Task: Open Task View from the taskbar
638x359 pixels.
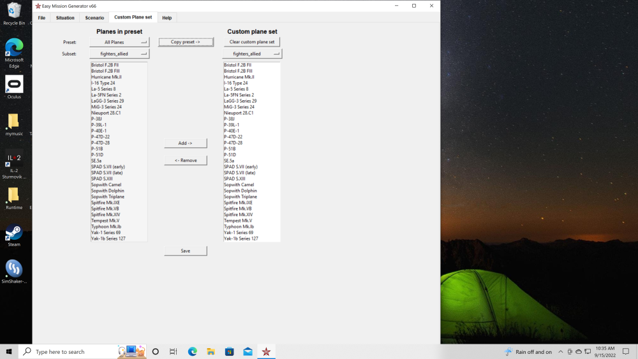Action: [x=174, y=351]
